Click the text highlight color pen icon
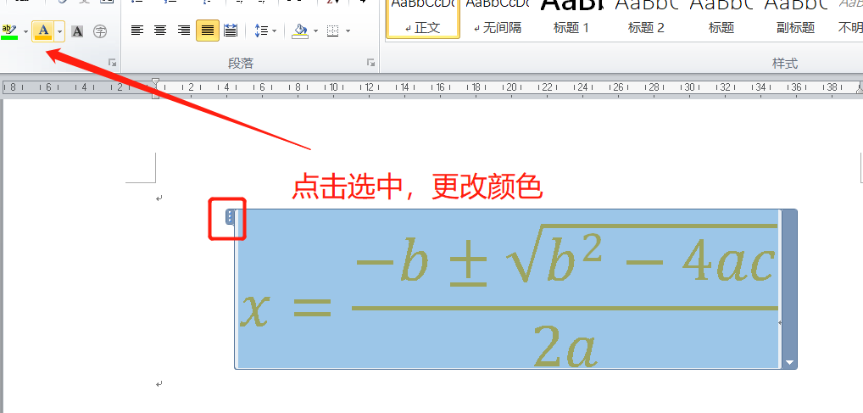Screen dimensions: 863x413 pyautogui.click(x=9, y=31)
